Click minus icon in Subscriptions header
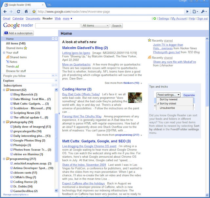The image size is (210, 198). pyautogui.click(x=53, y=85)
